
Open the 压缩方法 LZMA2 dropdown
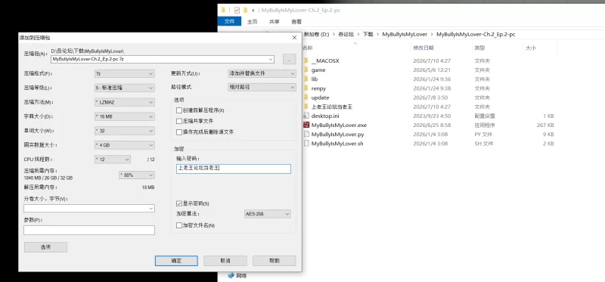tap(124, 102)
